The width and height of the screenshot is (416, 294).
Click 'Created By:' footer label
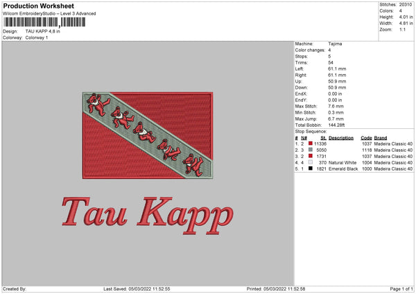click(15, 288)
